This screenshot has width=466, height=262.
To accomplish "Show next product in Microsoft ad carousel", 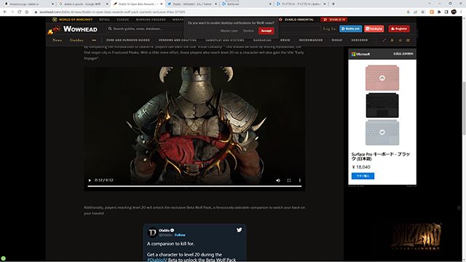I will (x=382, y=132).
